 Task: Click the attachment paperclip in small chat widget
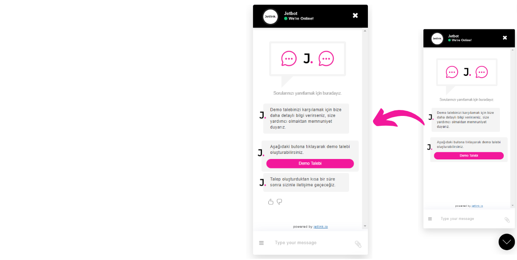(507, 220)
